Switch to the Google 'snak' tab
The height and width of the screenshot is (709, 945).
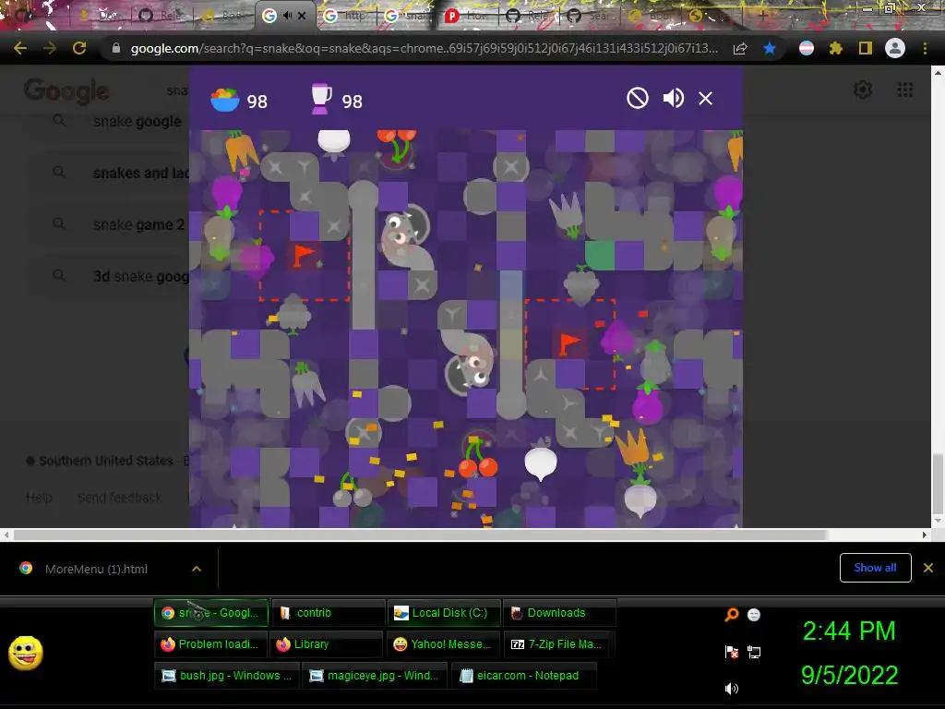pyautogui.click(x=407, y=16)
